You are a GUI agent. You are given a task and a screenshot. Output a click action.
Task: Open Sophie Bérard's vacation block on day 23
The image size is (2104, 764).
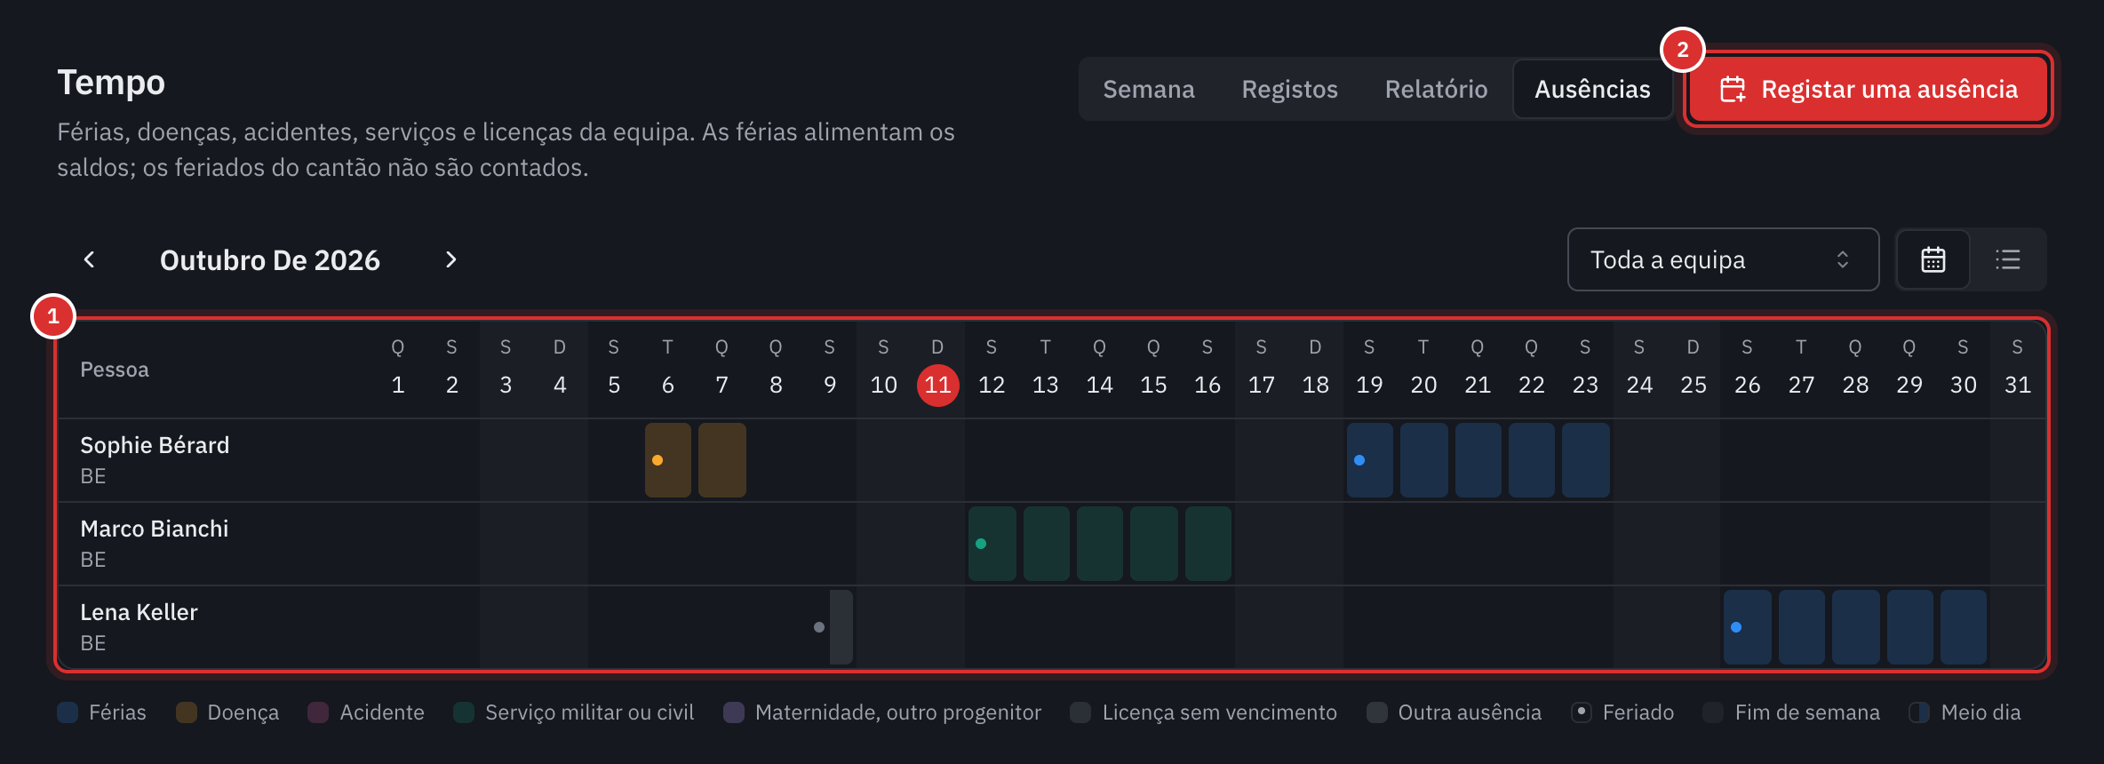[x=1586, y=460]
